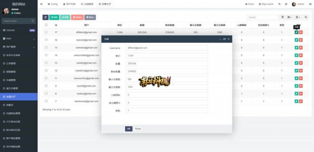The height and width of the screenshot is (152, 314).
Task: Toggle the table card view icon
Action: (x=283, y=17)
